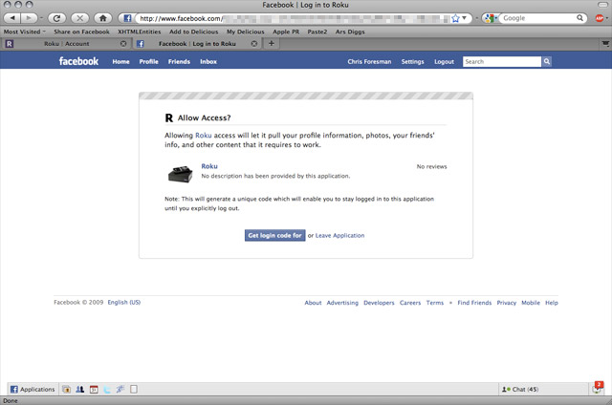Click the facebook logo in the header
Image resolution: width=612 pixels, height=405 pixels.
click(78, 61)
